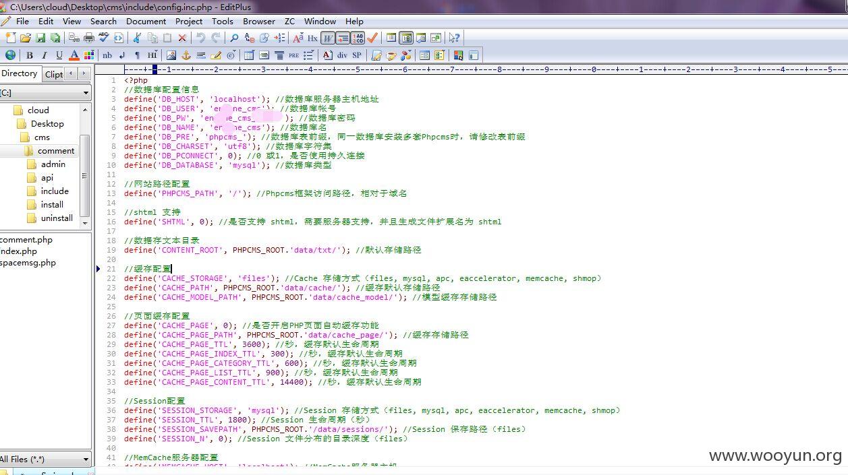Insert a div tag

pyautogui.click(x=342, y=55)
